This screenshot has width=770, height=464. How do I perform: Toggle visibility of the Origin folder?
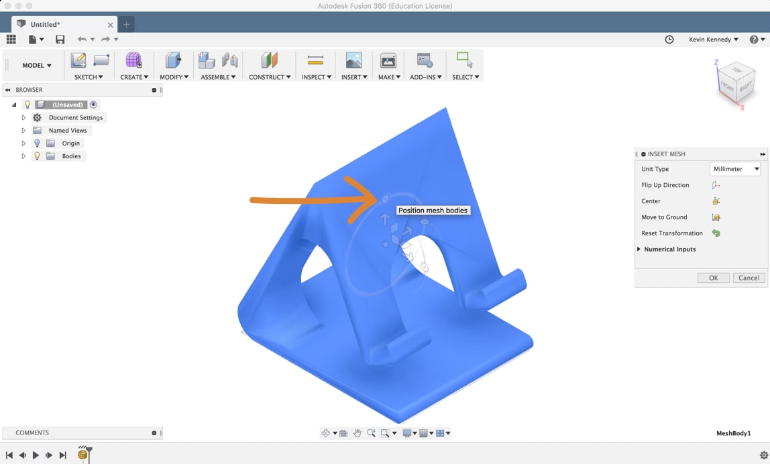[x=38, y=143]
